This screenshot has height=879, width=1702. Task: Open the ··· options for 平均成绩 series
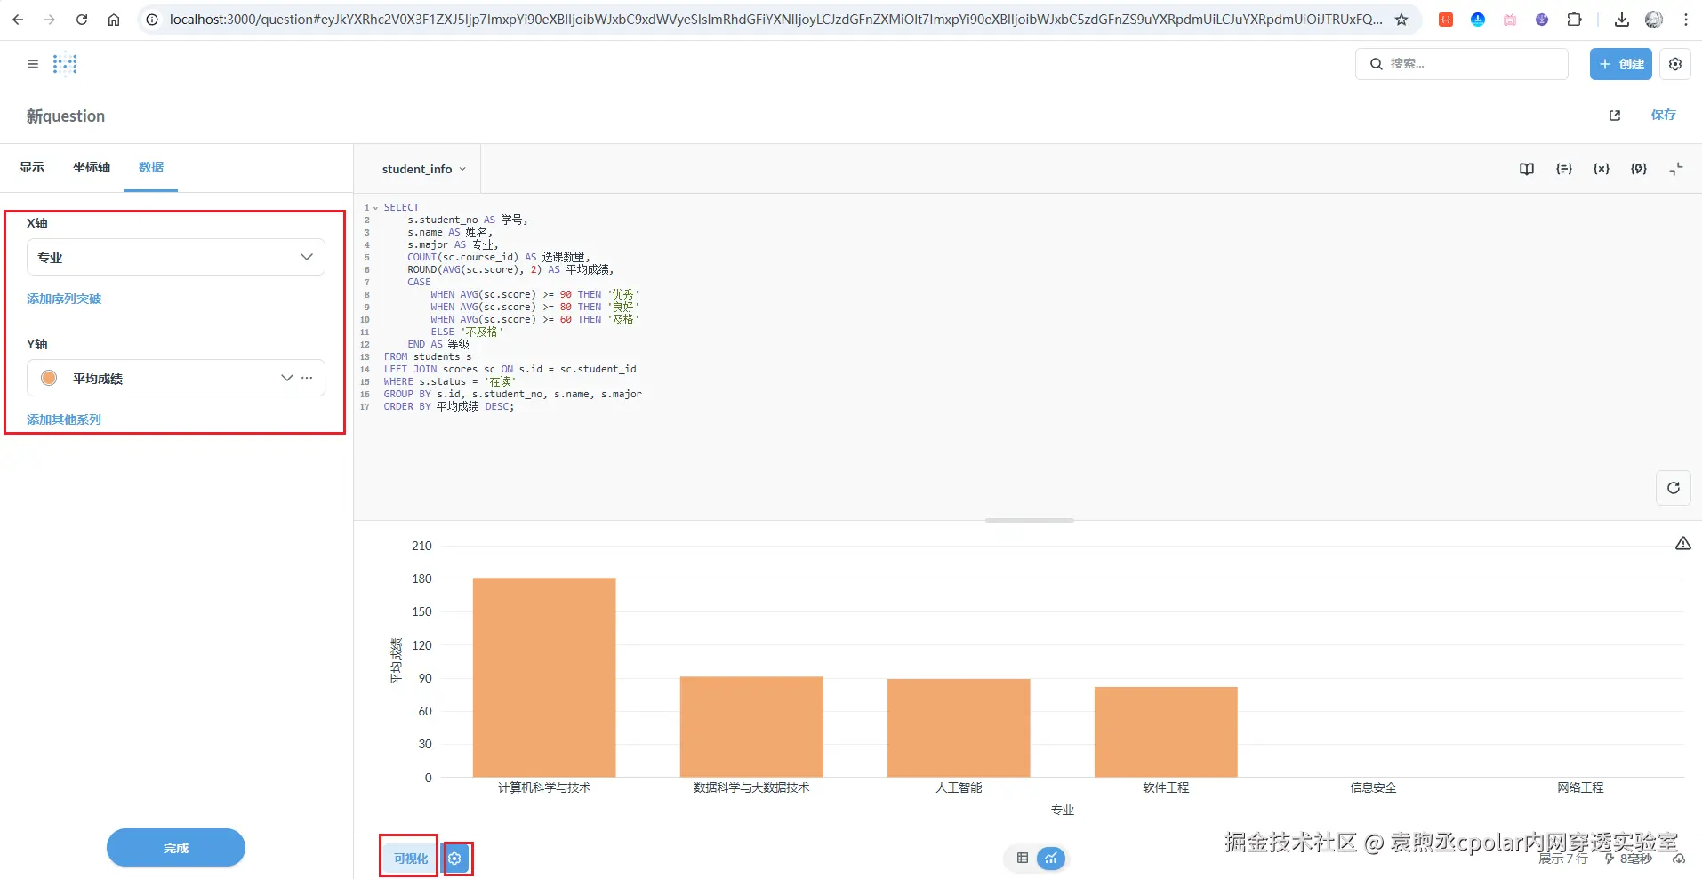click(x=307, y=378)
